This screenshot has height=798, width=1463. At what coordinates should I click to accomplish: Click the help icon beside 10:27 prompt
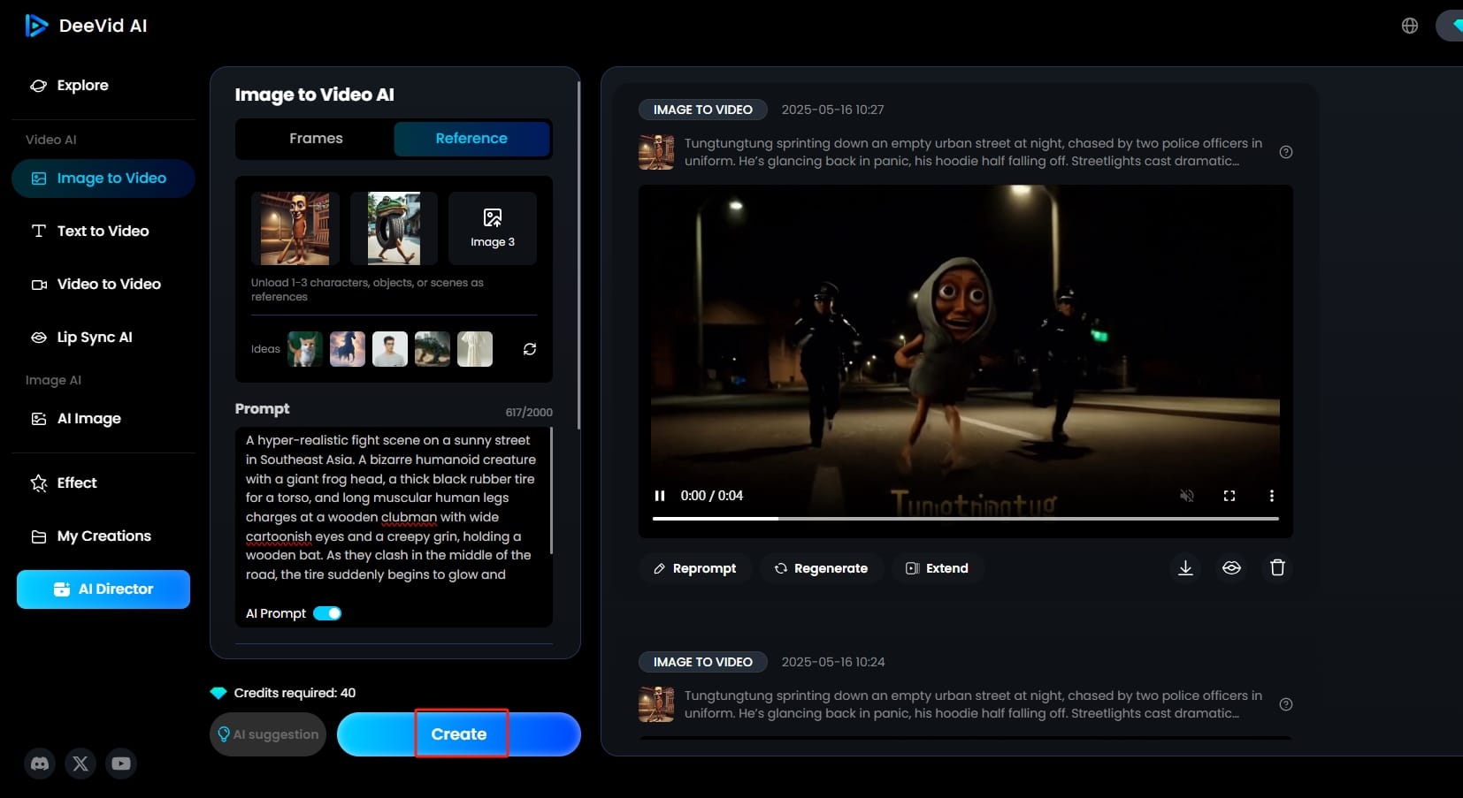click(x=1286, y=152)
